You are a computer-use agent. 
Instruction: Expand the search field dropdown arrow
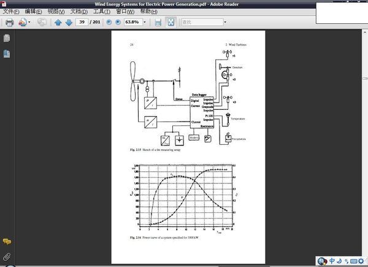pyautogui.click(x=224, y=22)
